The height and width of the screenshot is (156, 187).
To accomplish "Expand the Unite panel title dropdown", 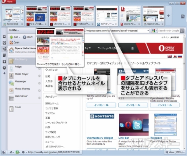I will click(14, 30).
